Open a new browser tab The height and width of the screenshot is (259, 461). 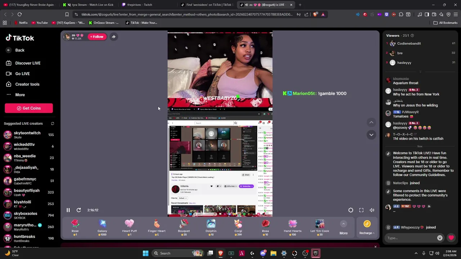(x=300, y=5)
